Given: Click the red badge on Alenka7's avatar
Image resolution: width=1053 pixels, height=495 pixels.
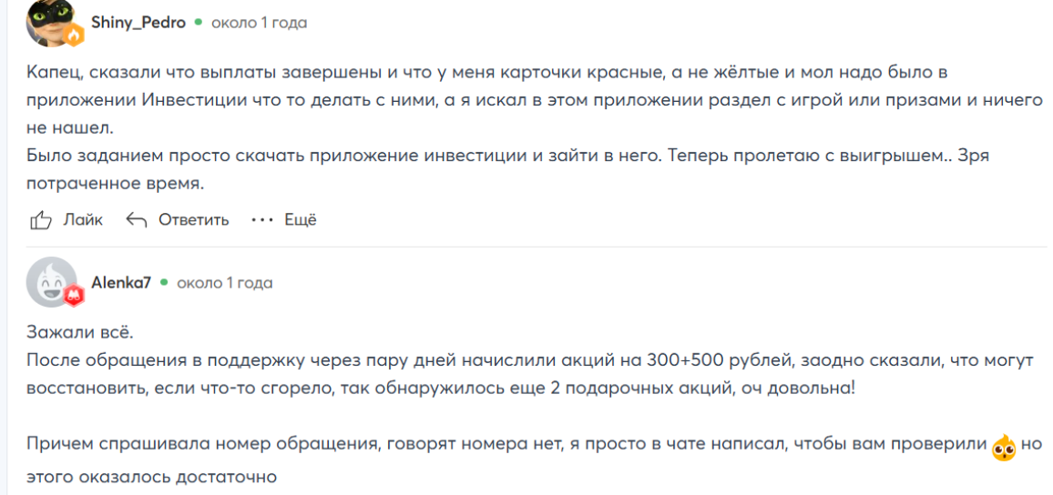Looking at the screenshot, I should click(x=73, y=296).
